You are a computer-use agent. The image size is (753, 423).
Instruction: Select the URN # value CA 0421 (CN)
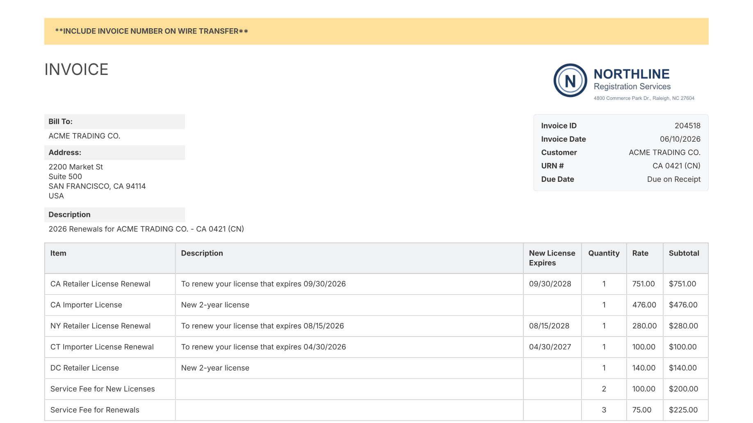click(676, 166)
